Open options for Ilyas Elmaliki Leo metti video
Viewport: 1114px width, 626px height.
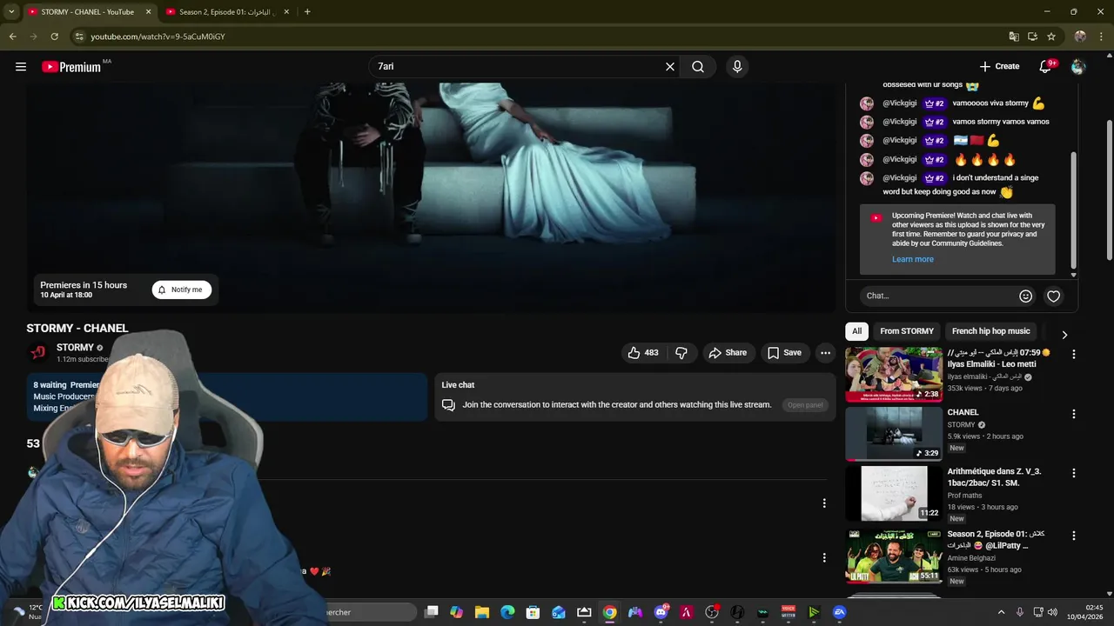[x=1074, y=355]
